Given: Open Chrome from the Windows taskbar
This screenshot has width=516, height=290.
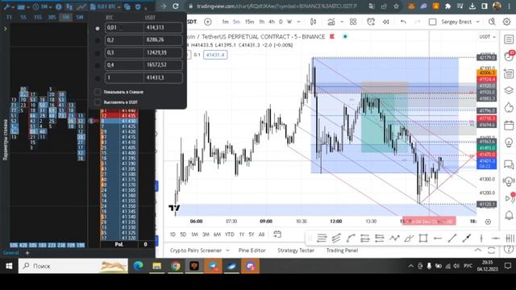Looking at the screenshot, I should 176,266.
